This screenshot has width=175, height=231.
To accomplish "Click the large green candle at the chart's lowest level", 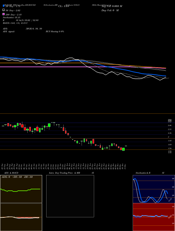I will pyautogui.click(x=124, y=149).
